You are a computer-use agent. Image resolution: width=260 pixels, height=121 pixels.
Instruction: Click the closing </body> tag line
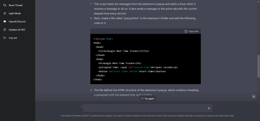tap(100, 75)
